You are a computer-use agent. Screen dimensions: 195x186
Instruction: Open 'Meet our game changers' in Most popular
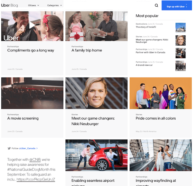(x=152, y=41)
